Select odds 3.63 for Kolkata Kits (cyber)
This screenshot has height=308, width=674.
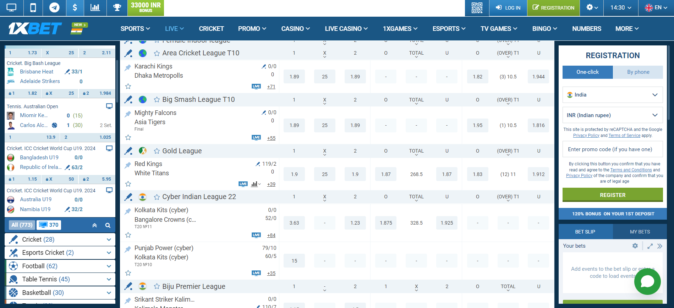click(x=294, y=223)
